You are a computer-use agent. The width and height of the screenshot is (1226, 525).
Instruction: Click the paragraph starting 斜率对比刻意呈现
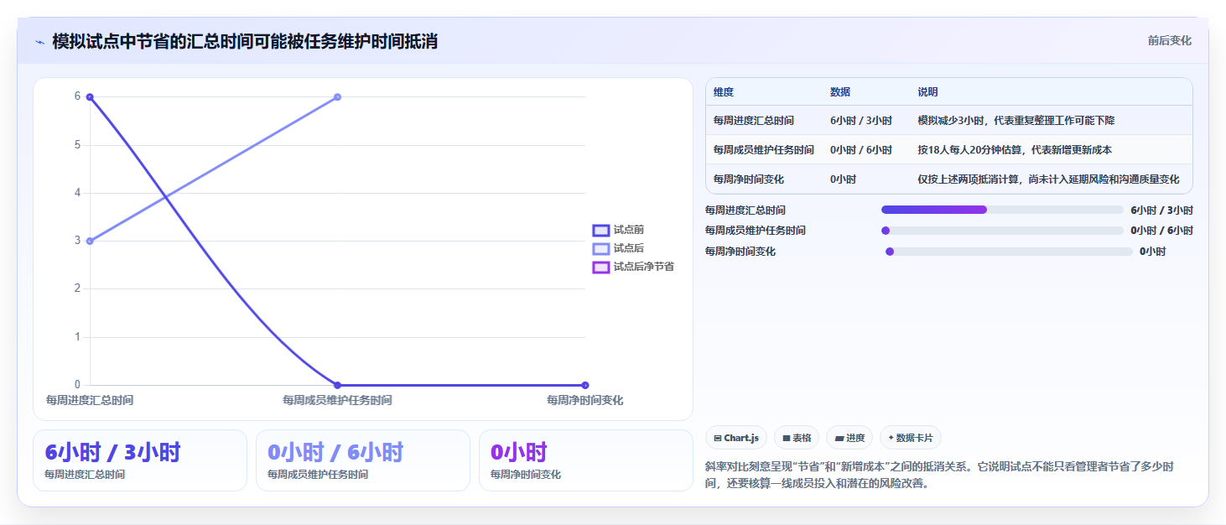[x=939, y=475]
